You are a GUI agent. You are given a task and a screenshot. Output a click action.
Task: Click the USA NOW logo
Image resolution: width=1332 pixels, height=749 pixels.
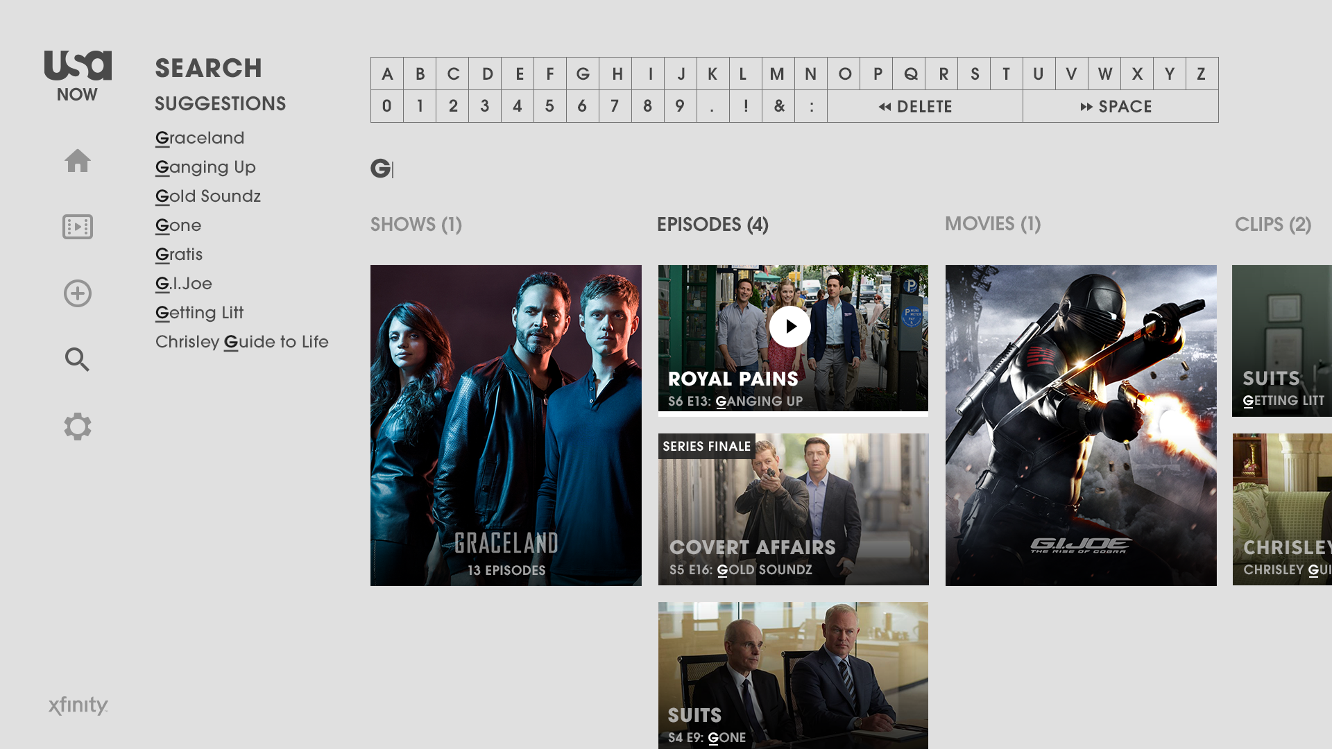pos(78,76)
